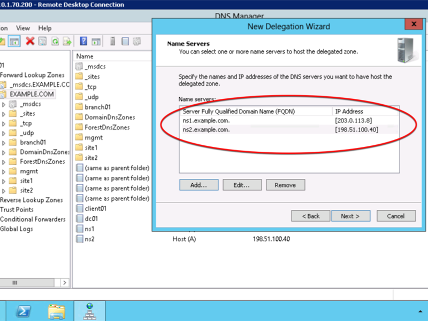Image resolution: width=428 pixels, height=321 pixels.
Task: Open File Explorer from the taskbar
Action: 57,311
